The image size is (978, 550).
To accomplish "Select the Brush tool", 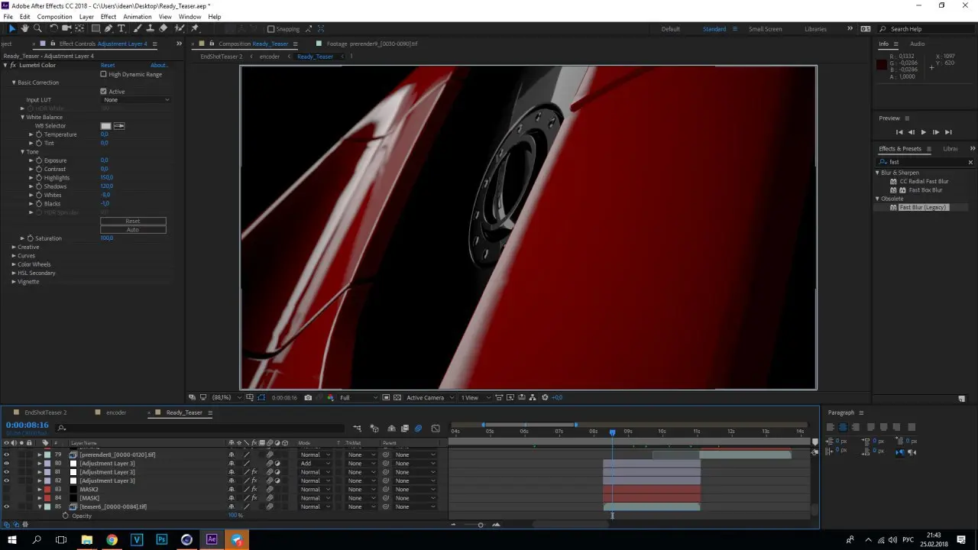I will [x=138, y=28].
